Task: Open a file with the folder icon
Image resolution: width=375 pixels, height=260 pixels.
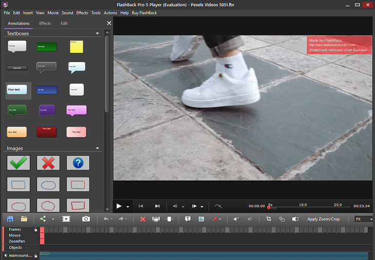Action: [24, 219]
